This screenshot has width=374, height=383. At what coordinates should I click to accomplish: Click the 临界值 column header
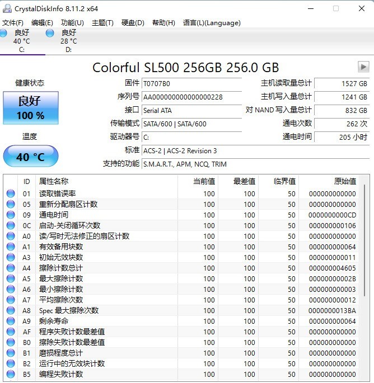coord(279,182)
